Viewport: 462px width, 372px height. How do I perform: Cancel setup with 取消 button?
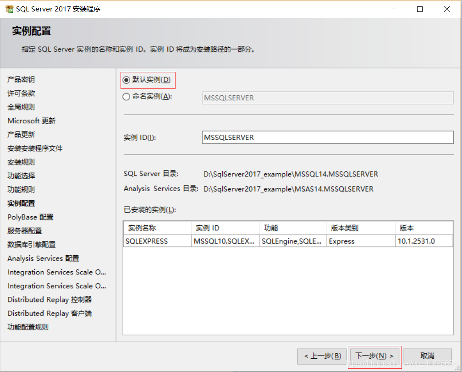pos(427,356)
